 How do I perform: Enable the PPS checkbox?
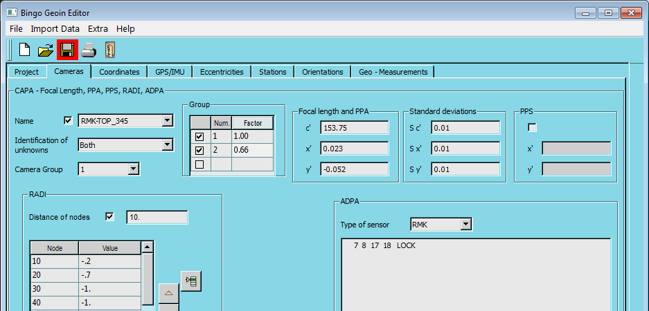pyautogui.click(x=532, y=128)
